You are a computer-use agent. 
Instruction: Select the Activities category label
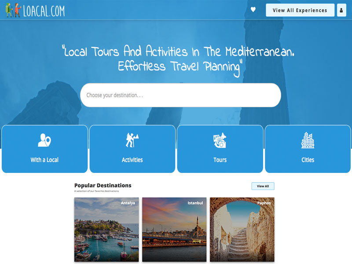(x=132, y=160)
